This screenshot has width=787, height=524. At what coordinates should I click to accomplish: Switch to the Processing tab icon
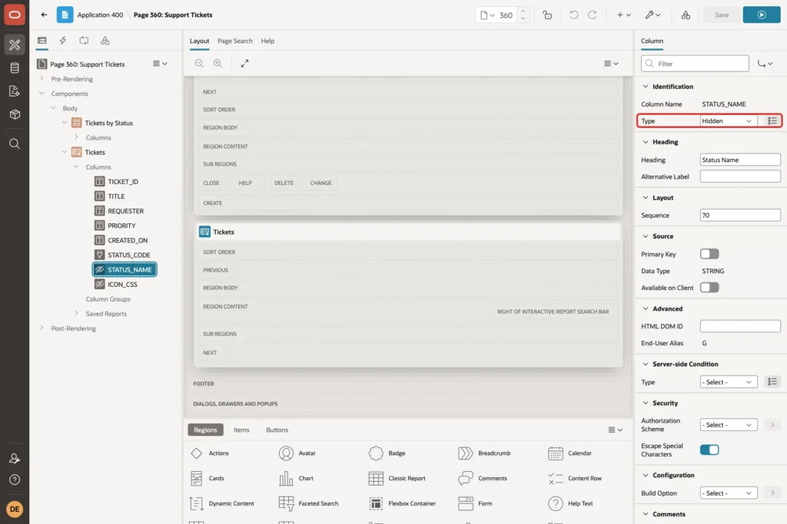click(84, 41)
